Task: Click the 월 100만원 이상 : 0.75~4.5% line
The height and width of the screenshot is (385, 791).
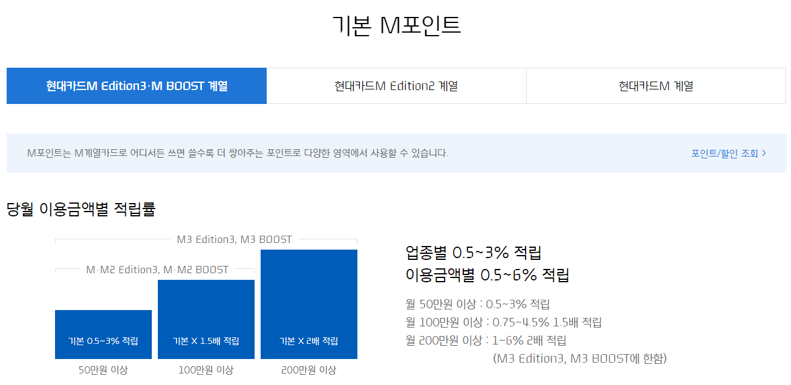Action: 504,322
